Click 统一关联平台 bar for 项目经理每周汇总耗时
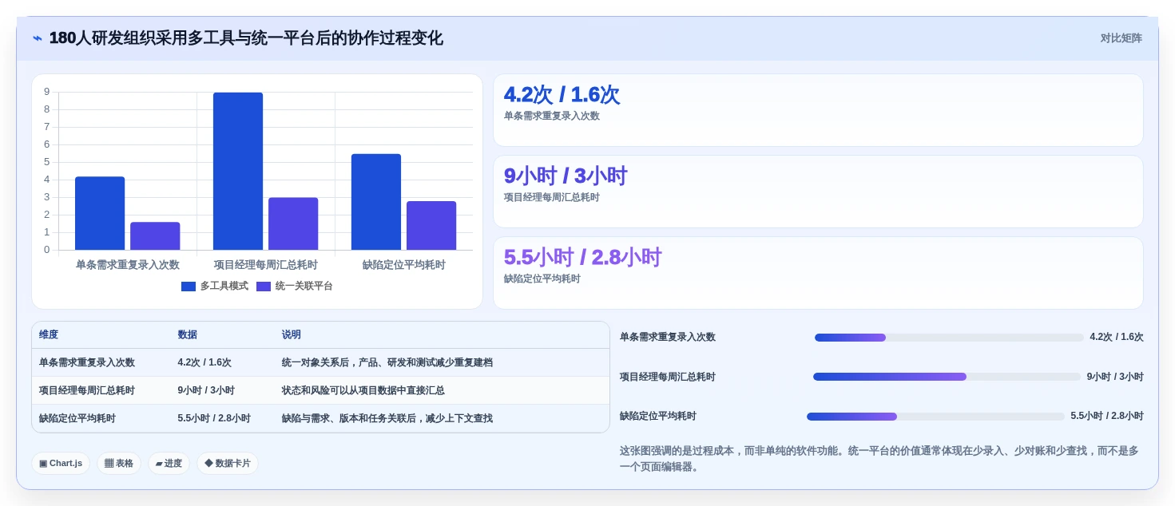Image resolution: width=1175 pixels, height=506 pixels. coord(293,223)
